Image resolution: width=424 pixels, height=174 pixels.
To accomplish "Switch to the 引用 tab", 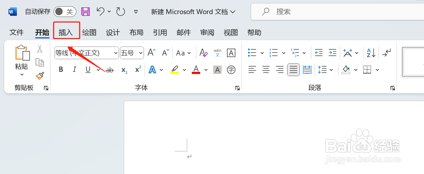I will 160,33.
